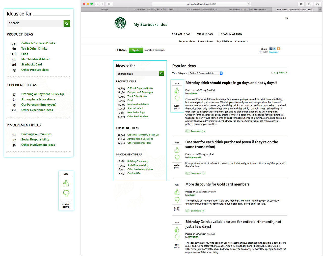The width and height of the screenshot is (323, 256).
Task: Thumbs up More discounts for Gold card members
Action: pos(177,192)
